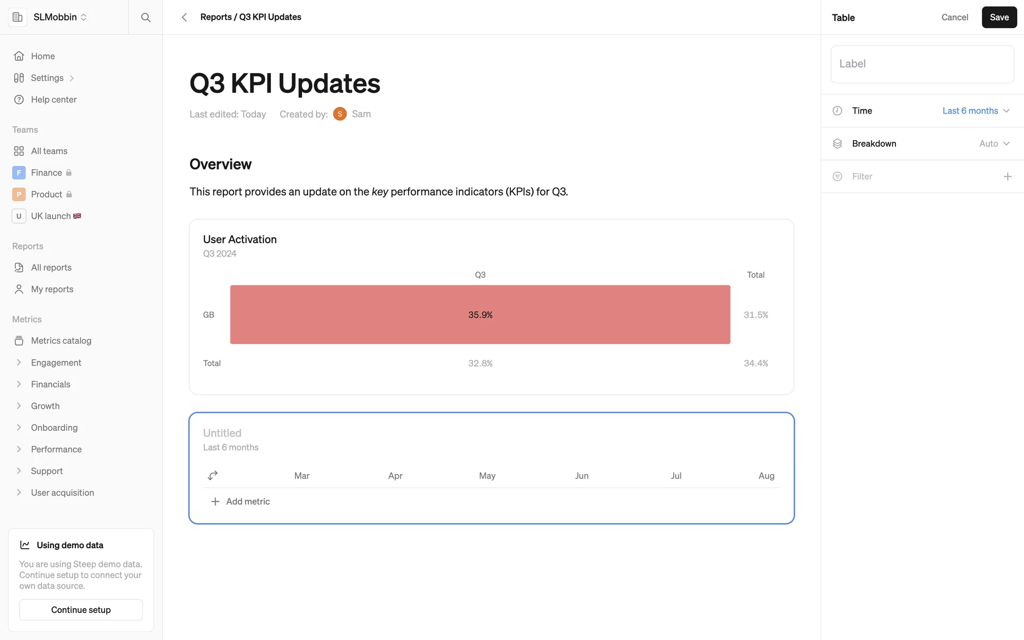Click the plus icon beside Filter
Image resolution: width=1024 pixels, height=640 pixels.
1007,177
